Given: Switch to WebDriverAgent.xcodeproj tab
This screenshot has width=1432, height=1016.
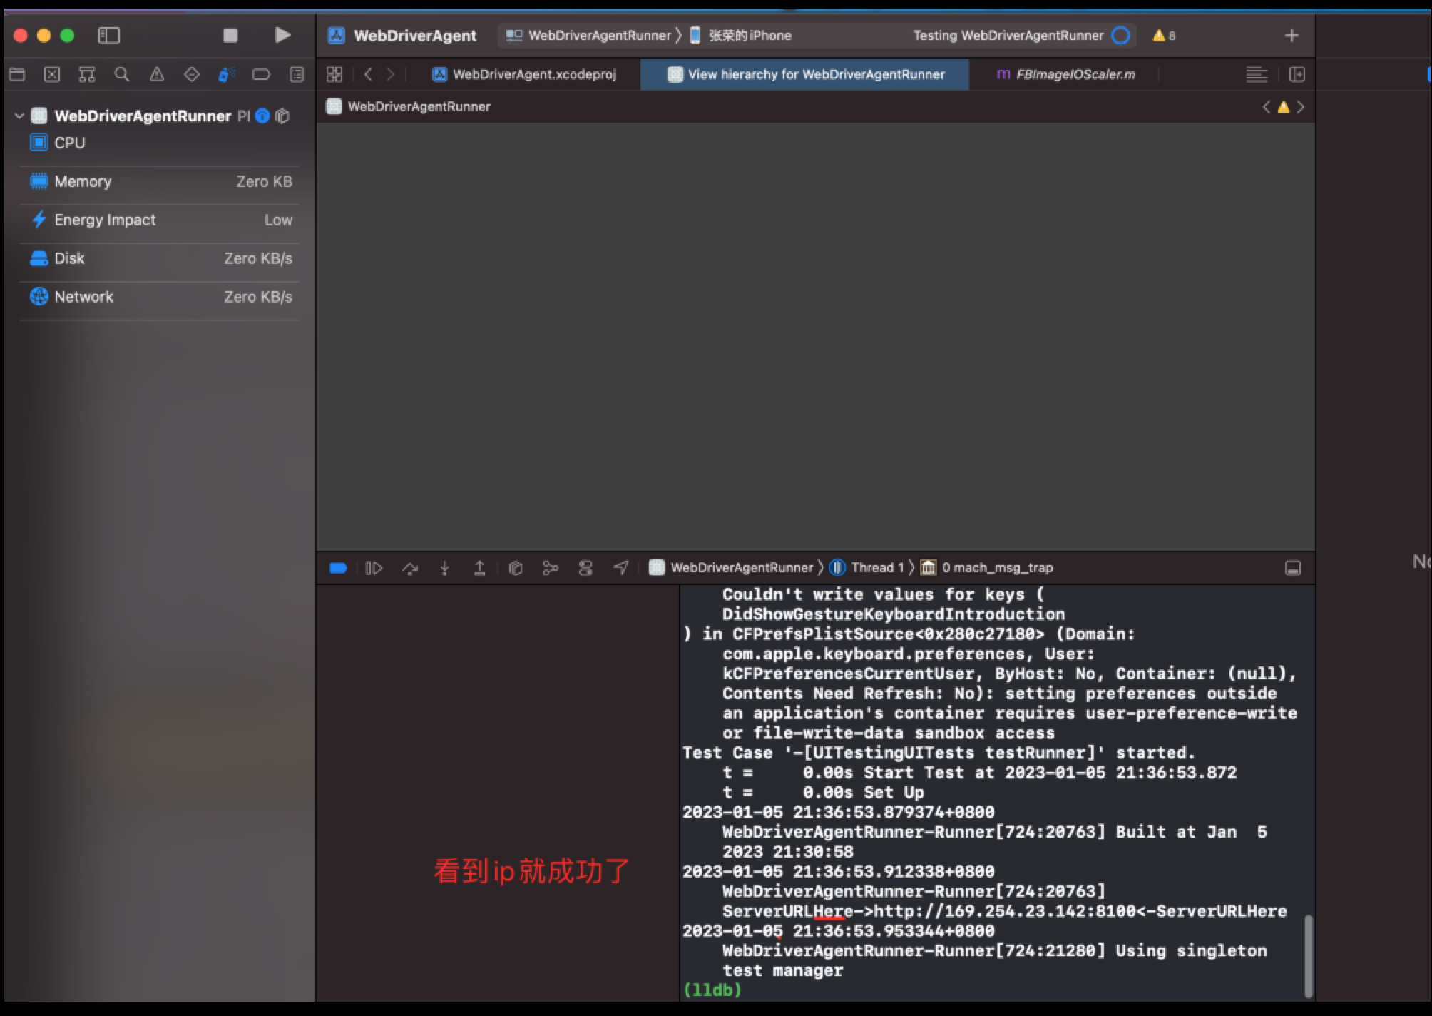Looking at the screenshot, I should (x=525, y=74).
